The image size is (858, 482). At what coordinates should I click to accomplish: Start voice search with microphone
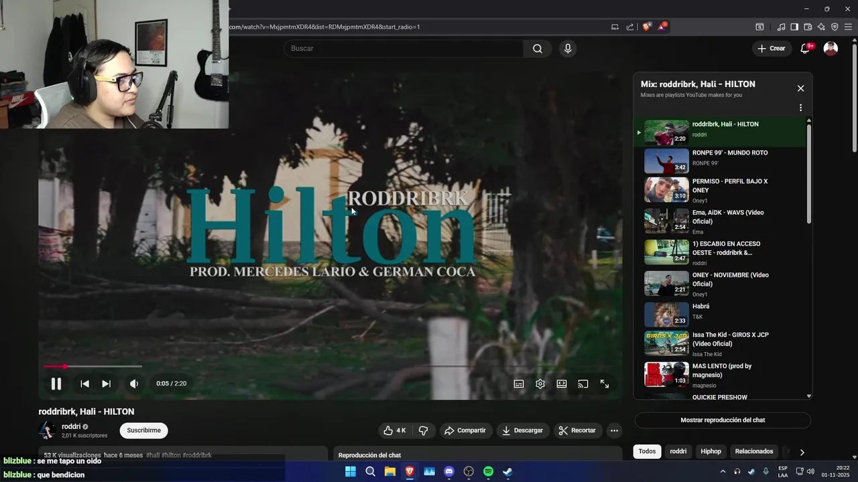coord(568,48)
